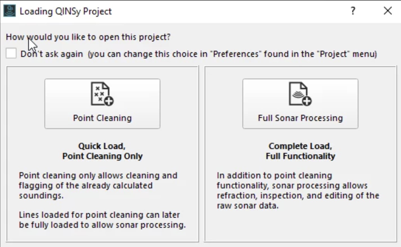Click the "Lines loaded for point cleaning" paragraph

click(102, 220)
